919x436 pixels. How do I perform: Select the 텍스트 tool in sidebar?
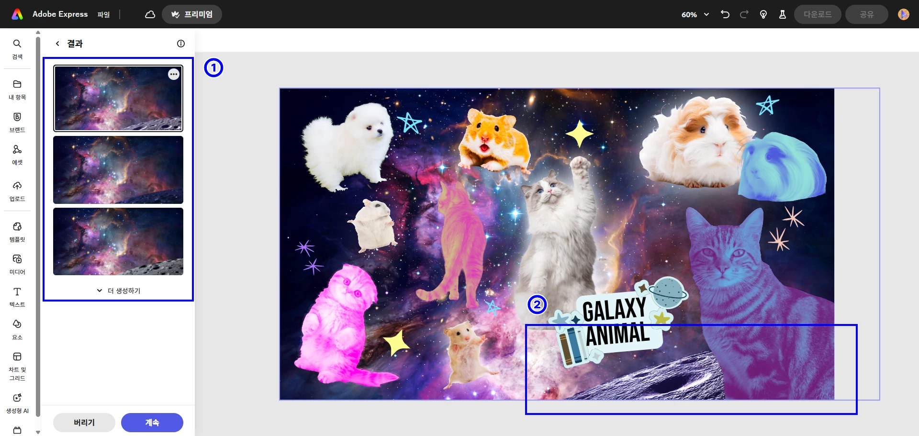pos(17,297)
